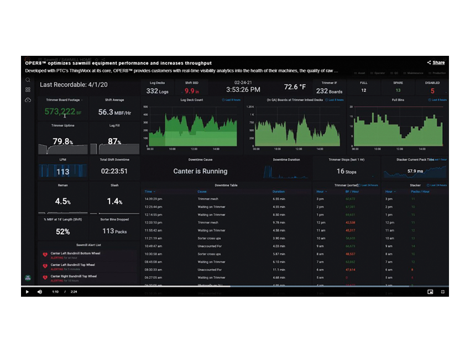Open the dashboards grid icon in sidebar

(28, 90)
